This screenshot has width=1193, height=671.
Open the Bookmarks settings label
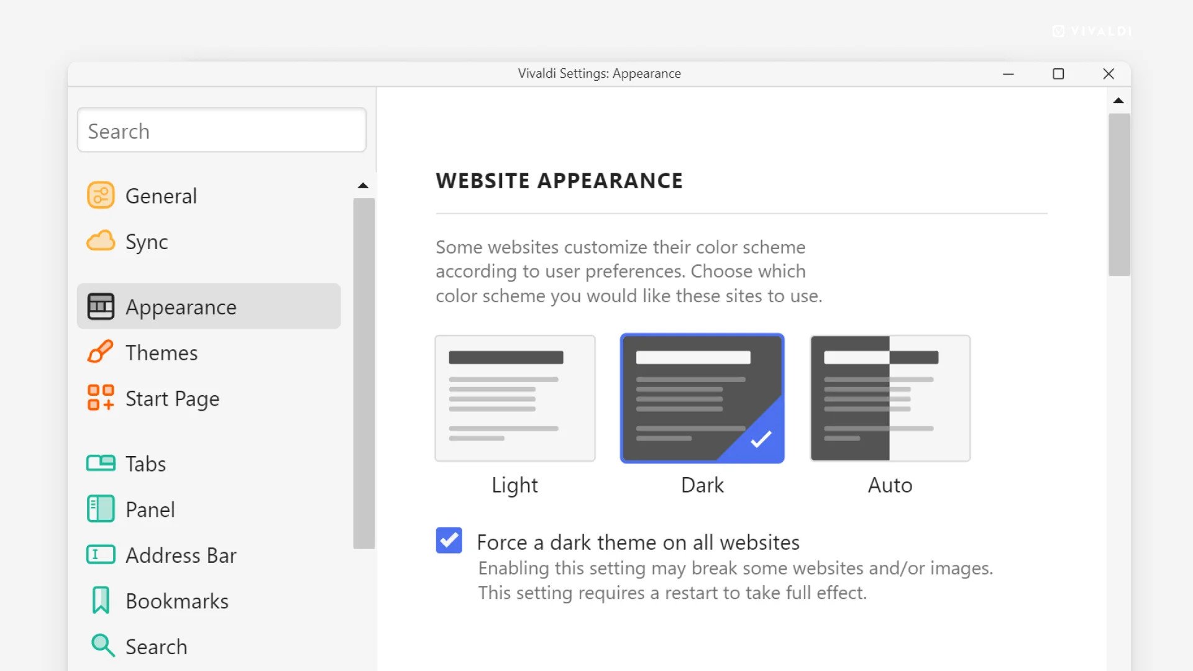pos(177,601)
